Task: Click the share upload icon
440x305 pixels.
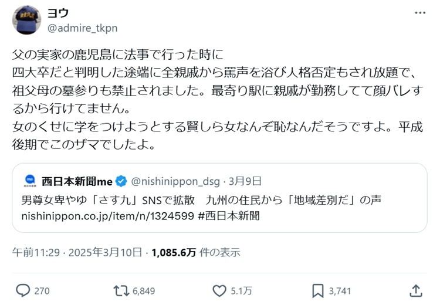Action: click(415, 290)
